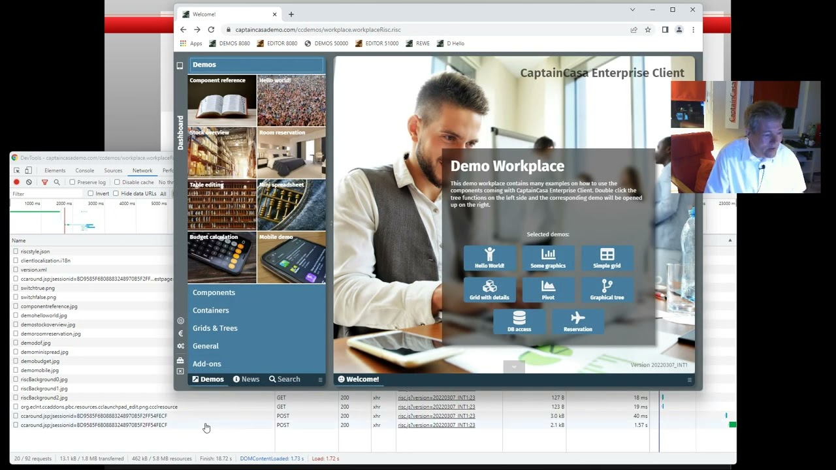The height and width of the screenshot is (470, 836).
Task: Open the hamburger menu in Welcome! tab bar
Action: 689,379
